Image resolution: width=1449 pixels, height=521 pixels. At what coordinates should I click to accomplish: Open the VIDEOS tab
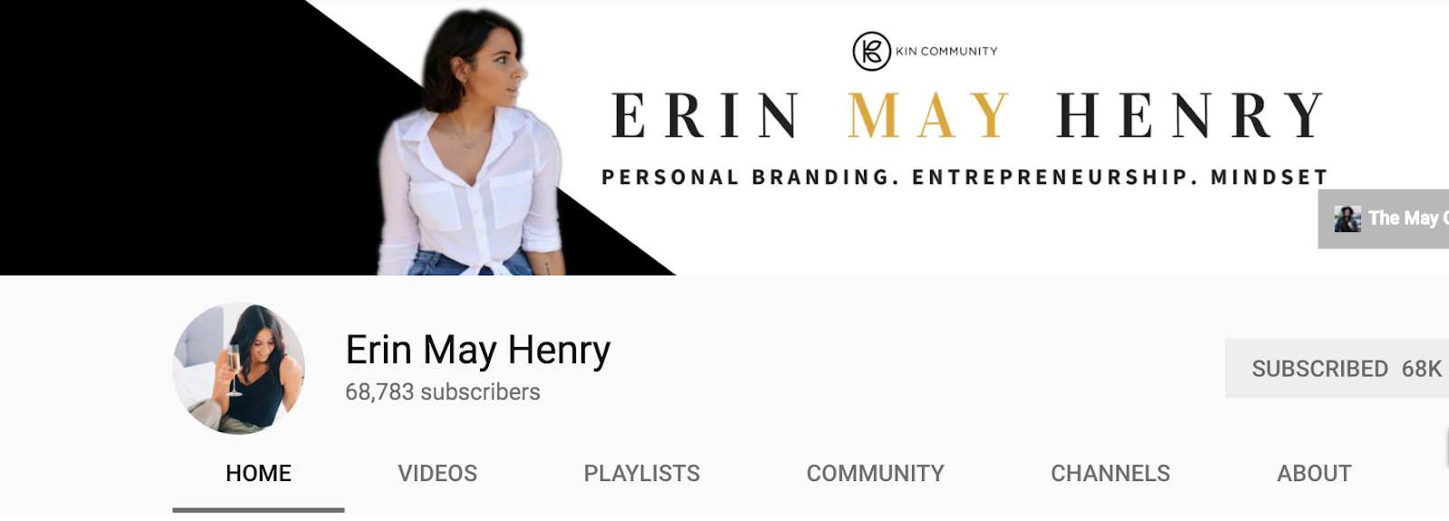437,473
